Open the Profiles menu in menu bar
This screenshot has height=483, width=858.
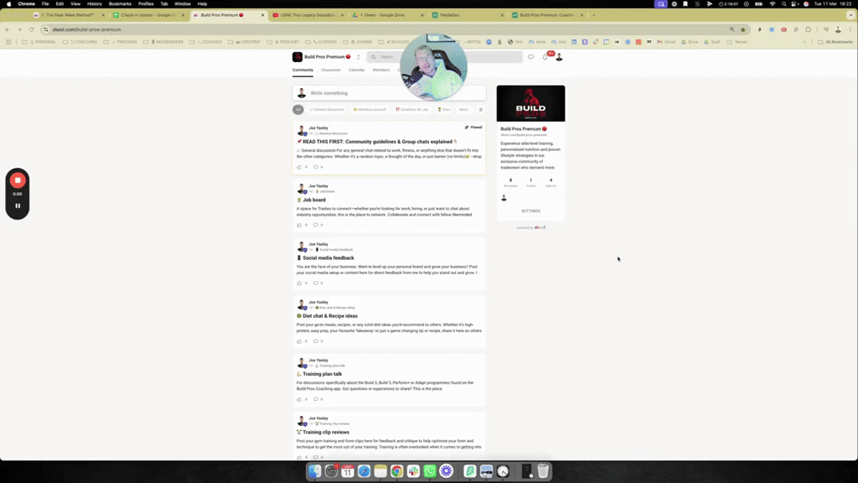click(x=146, y=4)
